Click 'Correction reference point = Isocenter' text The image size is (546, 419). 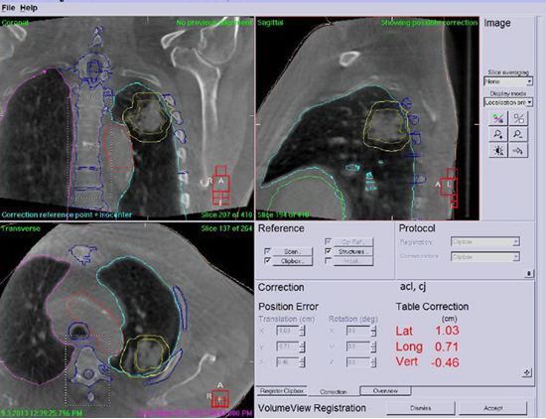tap(67, 214)
